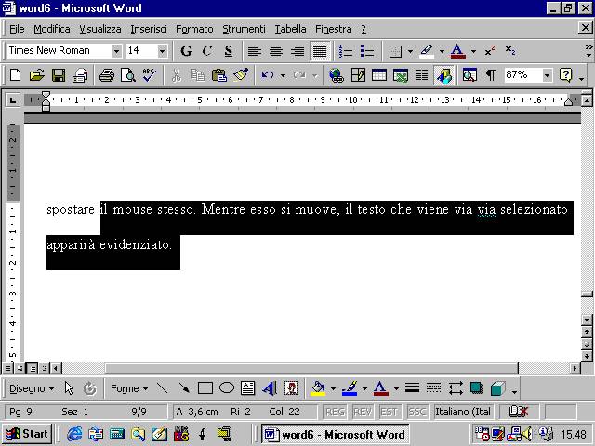This screenshot has width=595, height=446.
Task: Click the horizontal scrollbar thumb
Action: [311, 368]
